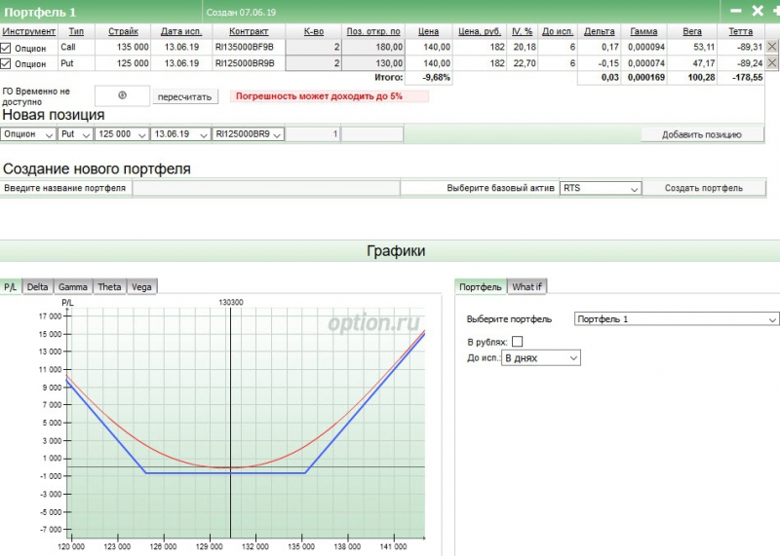Image resolution: width=780 pixels, height=556 pixels.
Task: Sort by the Страйк column header
Action: pyautogui.click(x=124, y=31)
